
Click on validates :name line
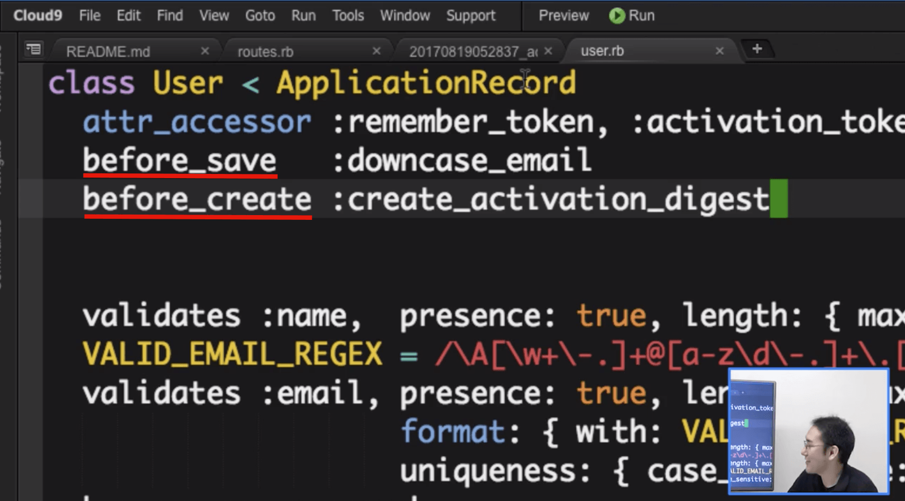[x=493, y=316]
